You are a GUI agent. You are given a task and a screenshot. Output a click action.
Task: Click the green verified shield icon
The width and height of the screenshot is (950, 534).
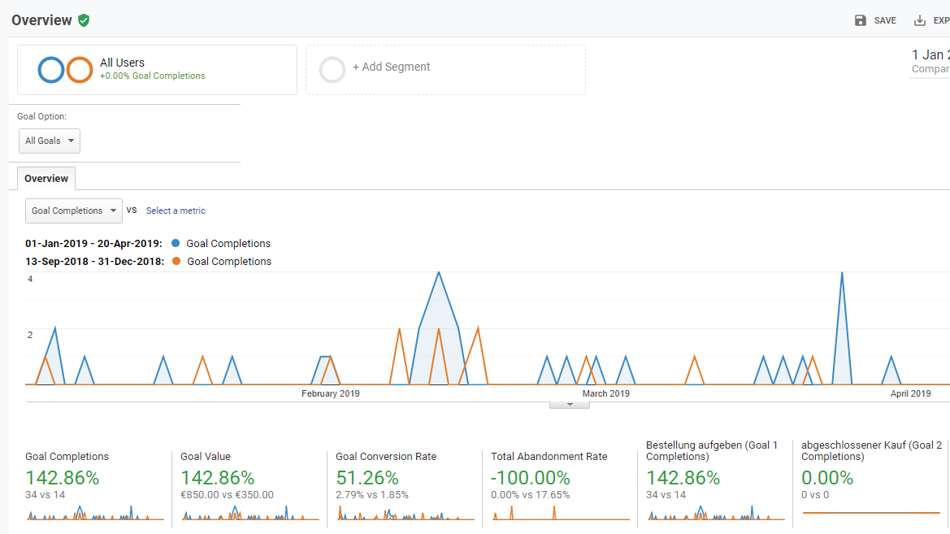84,20
